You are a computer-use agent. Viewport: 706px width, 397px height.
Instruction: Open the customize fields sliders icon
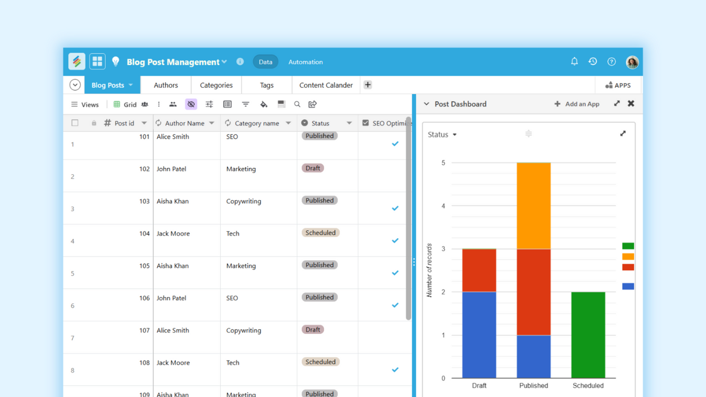click(x=209, y=104)
